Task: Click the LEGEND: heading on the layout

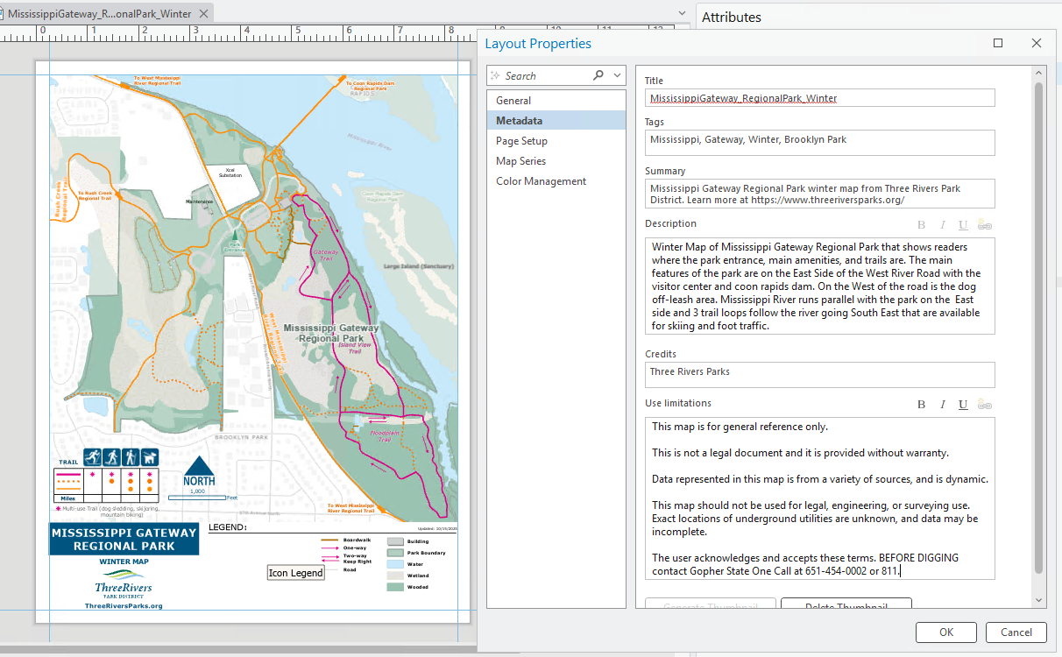Action: pos(227,527)
